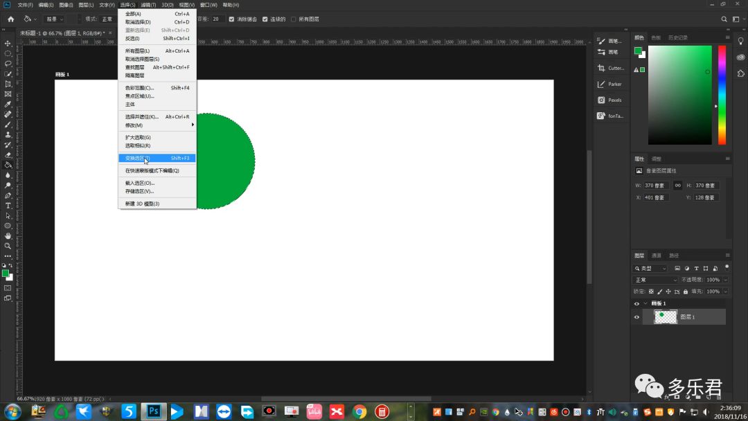Select the Ellipse shape tool
This screenshot has width=748, height=421.
point(8,226)
